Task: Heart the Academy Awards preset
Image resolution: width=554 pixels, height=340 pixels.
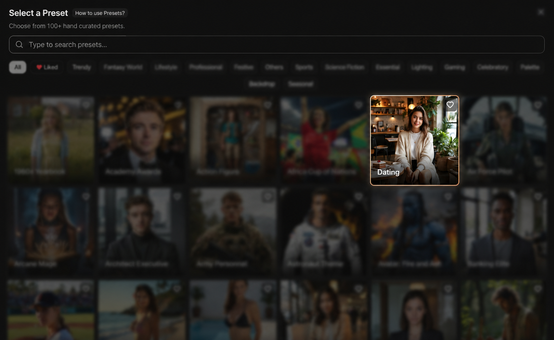Action: tap(178, 105)
